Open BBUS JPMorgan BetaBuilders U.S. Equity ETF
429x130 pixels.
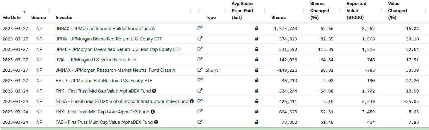(x=104, y=81)
